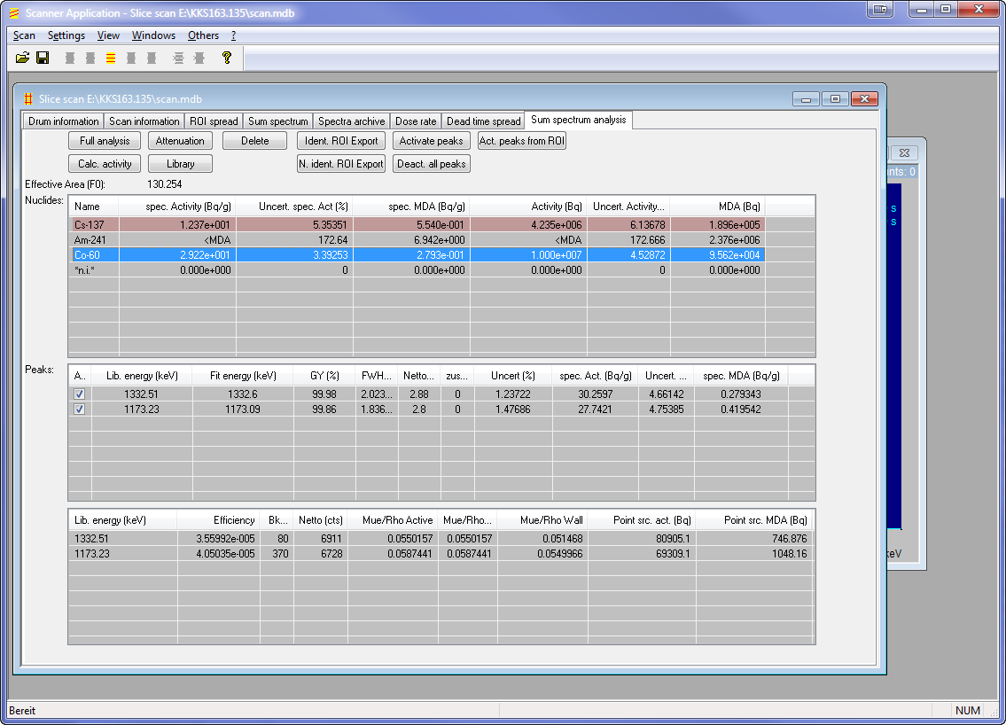This screenshot has width=1006, height=725.
Task: Switch to the Dead time spread tab
Action: click(x=484, y=121)
